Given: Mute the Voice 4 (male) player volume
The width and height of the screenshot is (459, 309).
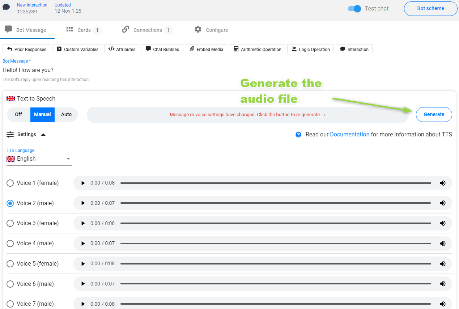Looking at the screenshot, I should point(442,244).
